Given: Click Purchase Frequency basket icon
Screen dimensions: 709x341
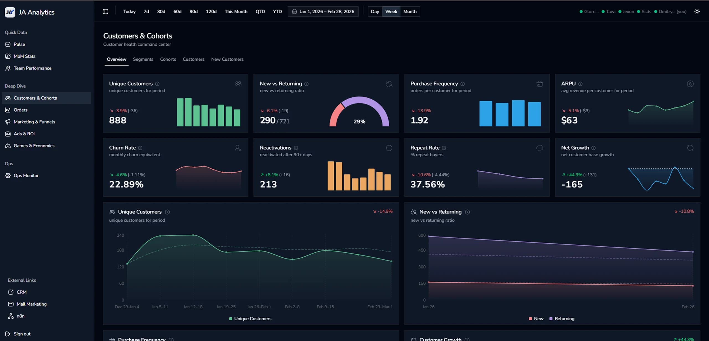Looking at the screenshot, I should (x=539, y=84).
